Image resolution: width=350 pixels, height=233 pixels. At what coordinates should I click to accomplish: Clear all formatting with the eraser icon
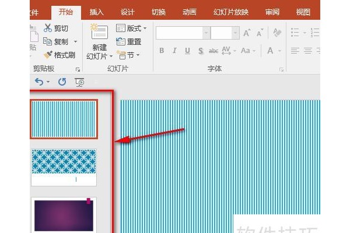click(277, 33)
